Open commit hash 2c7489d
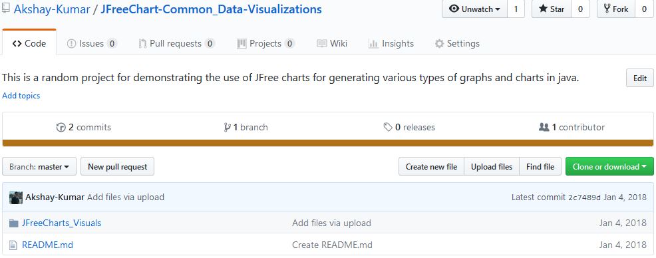656x258 pixels. [584, 197]
